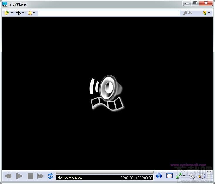
Task: Fast forward with the next button
Action: tap(40, 176)
